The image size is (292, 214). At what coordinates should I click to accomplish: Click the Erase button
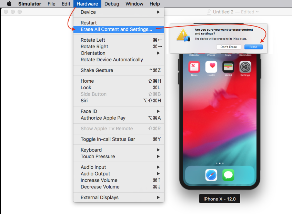(x=253, y=47)
